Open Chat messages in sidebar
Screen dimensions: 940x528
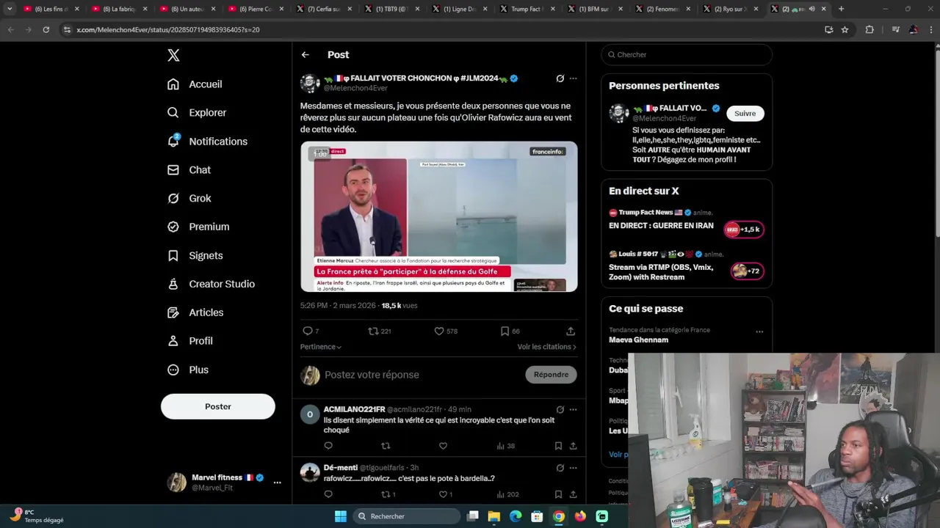tap(189, 170)
